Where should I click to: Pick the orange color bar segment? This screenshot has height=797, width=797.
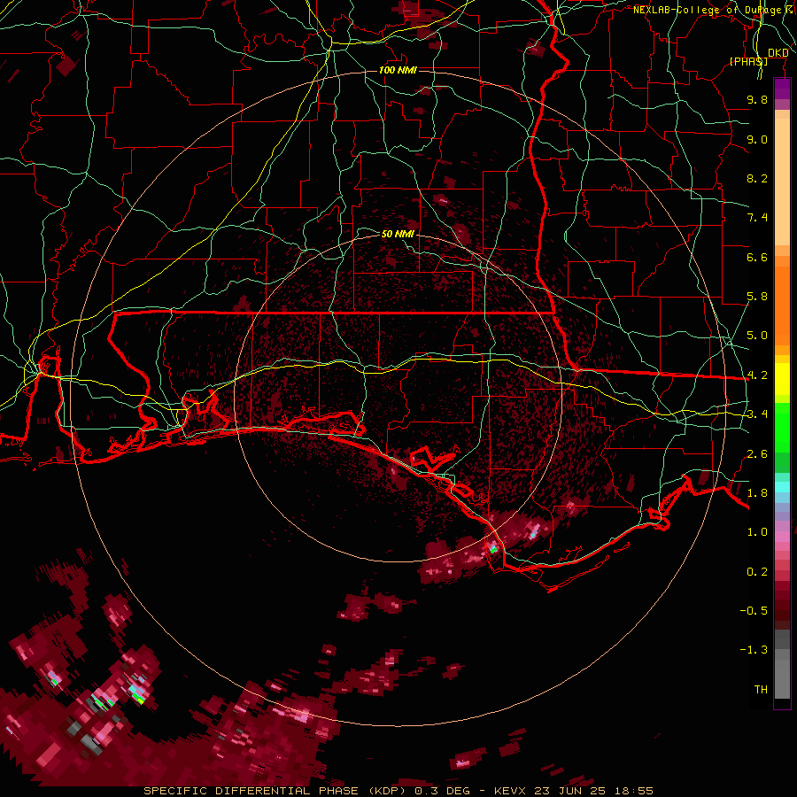[x=782, y=305]
